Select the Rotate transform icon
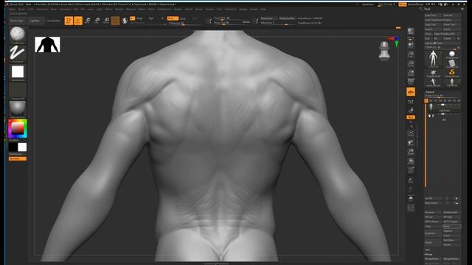The width and height of the screenshot is (472, 265). 106,21
